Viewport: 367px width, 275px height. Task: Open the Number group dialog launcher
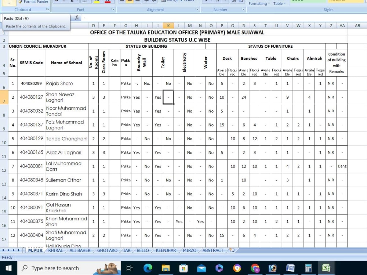[x=243, y=10]
